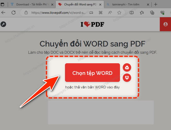Screen dimensions: 171x130
Task: Open the app available device icon
Action: coord(91,13)
